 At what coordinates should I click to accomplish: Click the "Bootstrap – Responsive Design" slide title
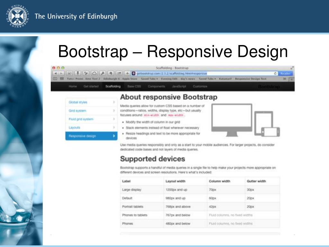[x=173, y=51]
